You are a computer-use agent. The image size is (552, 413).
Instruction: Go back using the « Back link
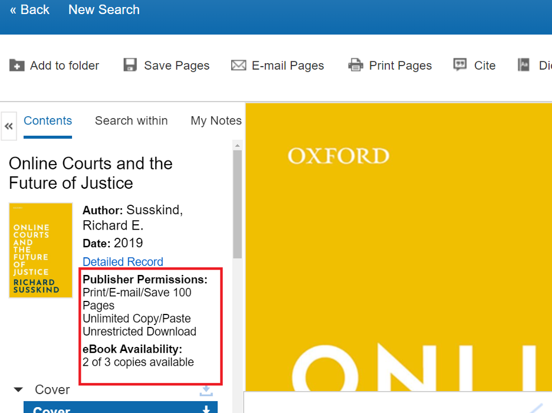coord(29,10)
